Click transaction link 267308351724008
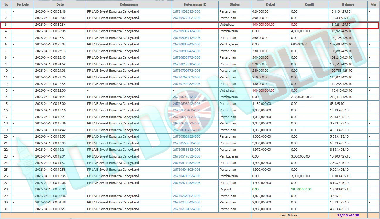Screen dimensions: 380x219 point(186,57)
